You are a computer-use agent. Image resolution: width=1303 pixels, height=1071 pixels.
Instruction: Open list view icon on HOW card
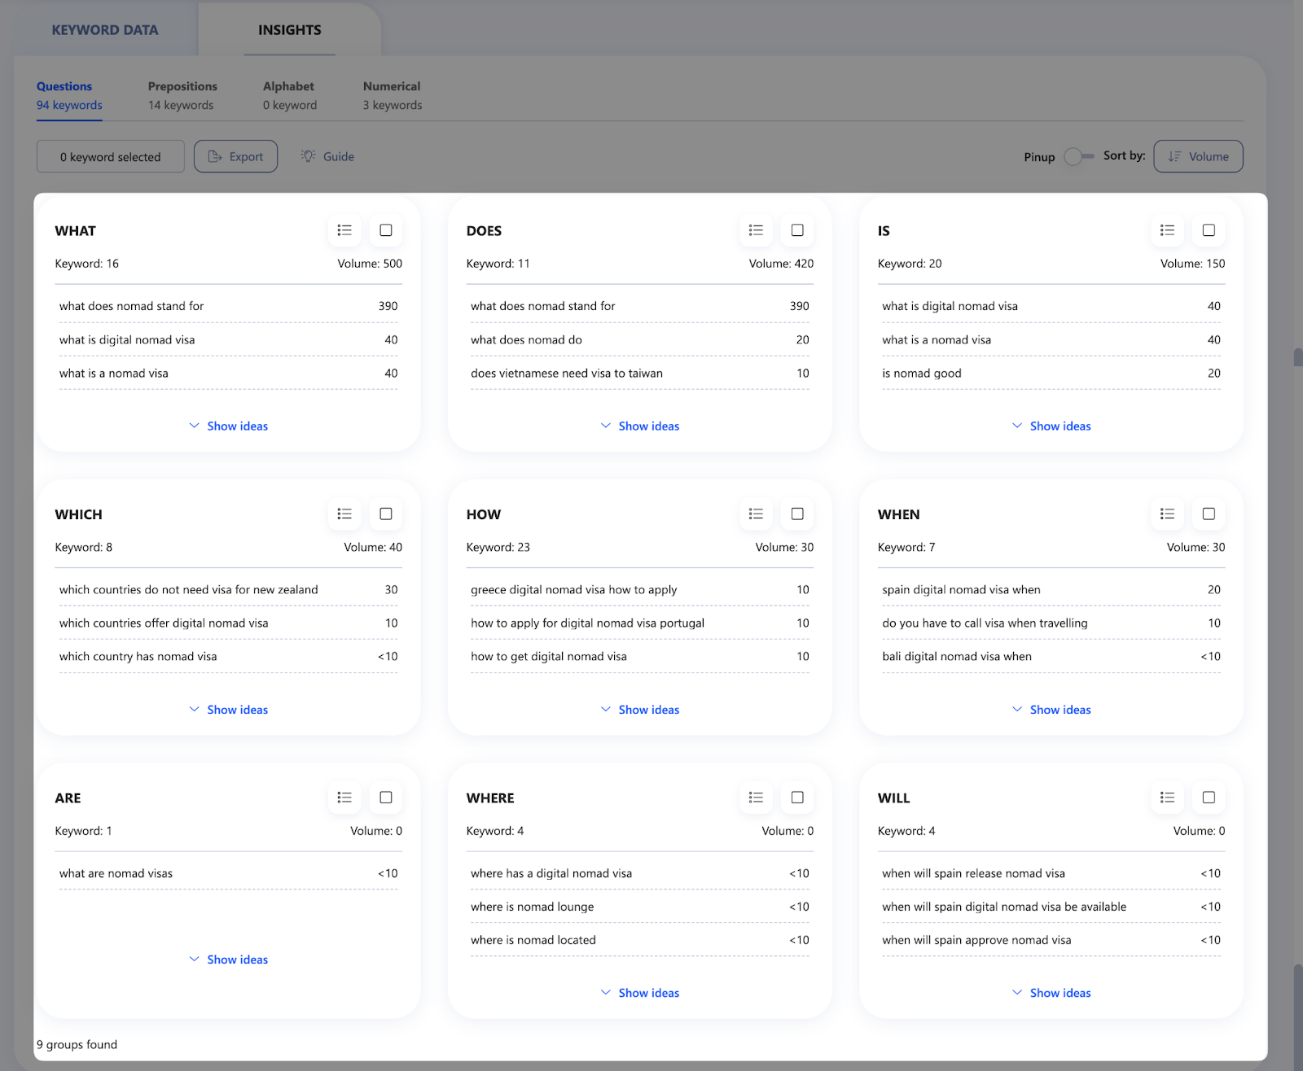(x=756, y=514)
